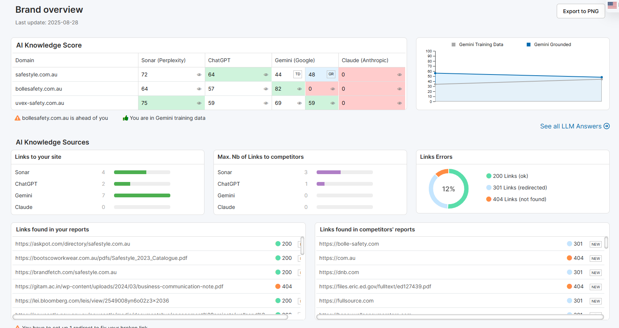This screenshot has width=619, height=328.
Task: Click the NEW badge on bolle-safety.com row
Action: [596, 244]
